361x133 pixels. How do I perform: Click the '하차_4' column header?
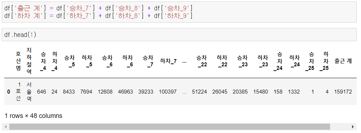54,61
